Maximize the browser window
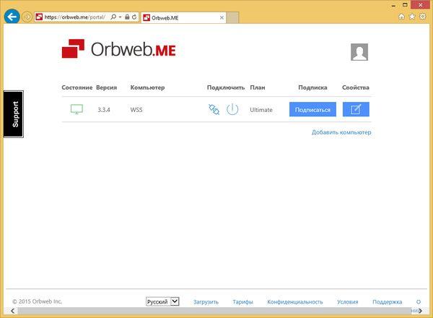This screenshot has height=318, width=433. point(405,5)
